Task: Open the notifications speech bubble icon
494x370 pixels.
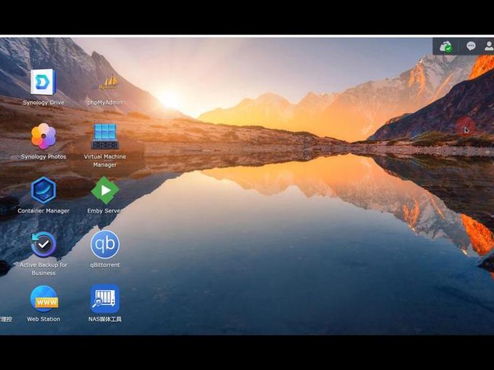Action: pyautogui.click(x=471, y=46)
